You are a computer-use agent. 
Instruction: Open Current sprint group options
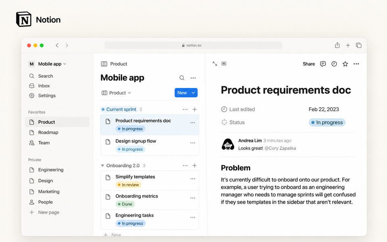click(x=185, y=109)
